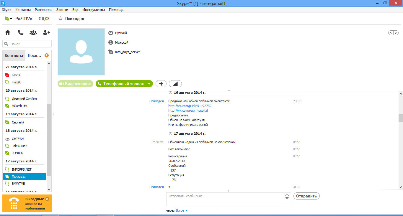Click the contact list scrollbar down arrow
Image resolution: width=403 pixels, height=216 pixels.
pos(49,189)
